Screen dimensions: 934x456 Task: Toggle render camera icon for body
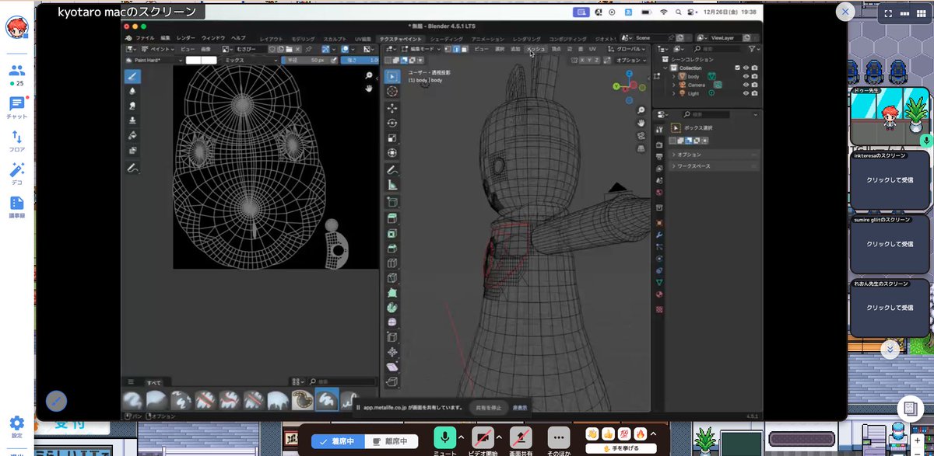pyautogui.click(x=754, y=76)
